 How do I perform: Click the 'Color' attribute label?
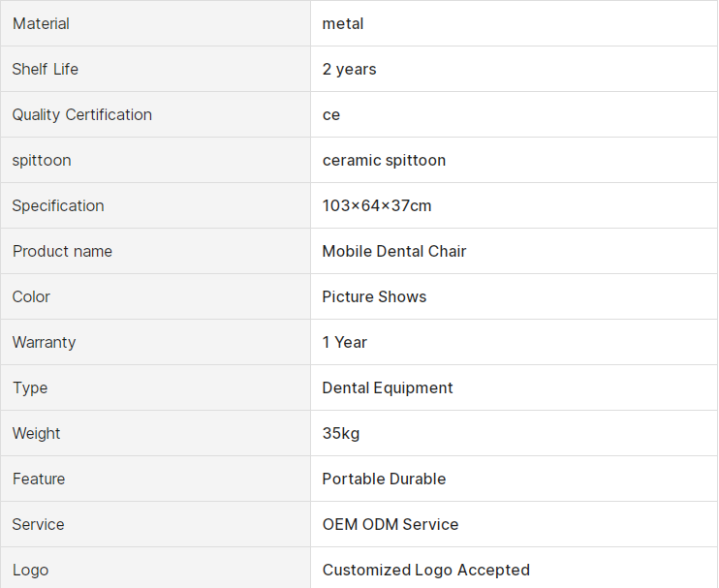coord(31,296)
